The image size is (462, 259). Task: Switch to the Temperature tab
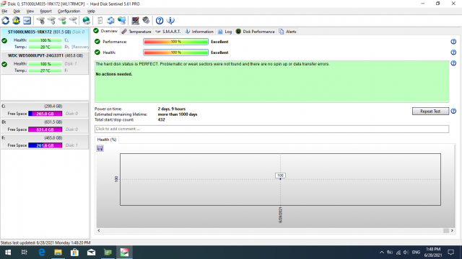(136, 32)
